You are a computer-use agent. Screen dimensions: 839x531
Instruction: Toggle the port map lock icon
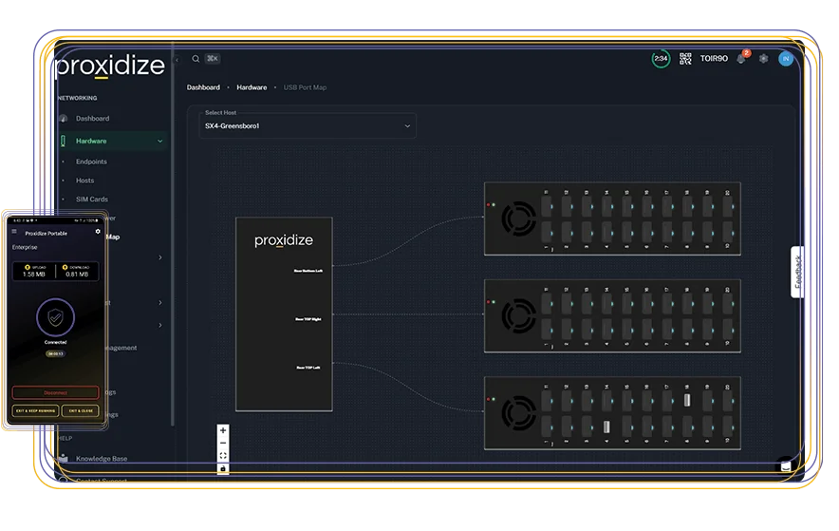[x=223, y=468]
